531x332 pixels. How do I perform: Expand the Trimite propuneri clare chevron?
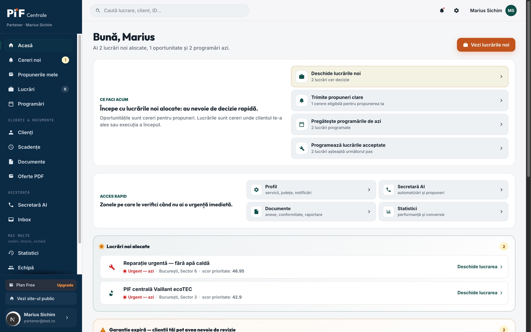(501, 100)
